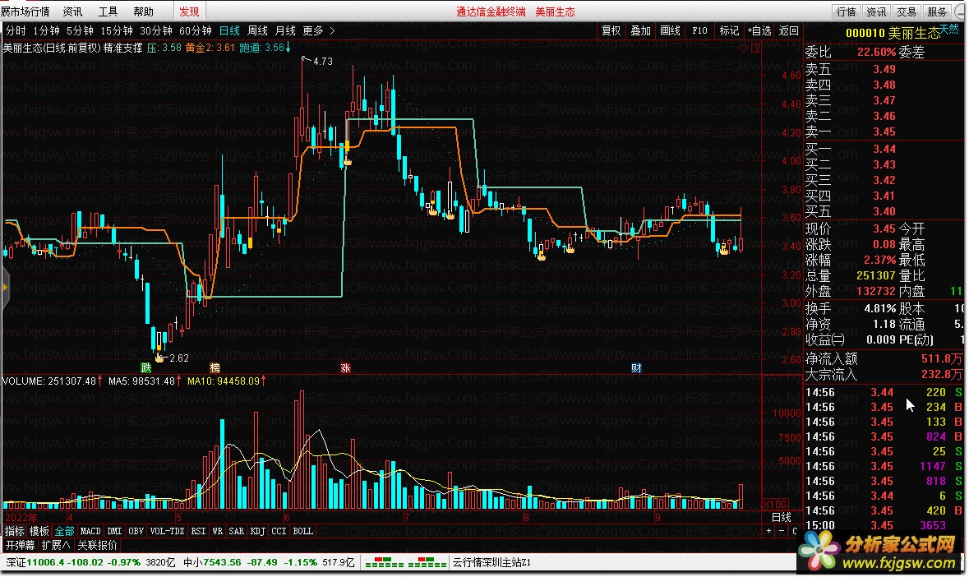This screenshot has height=577, width=969.
Task: Select the 指标 indicator tab
Action: pos(15,531)
